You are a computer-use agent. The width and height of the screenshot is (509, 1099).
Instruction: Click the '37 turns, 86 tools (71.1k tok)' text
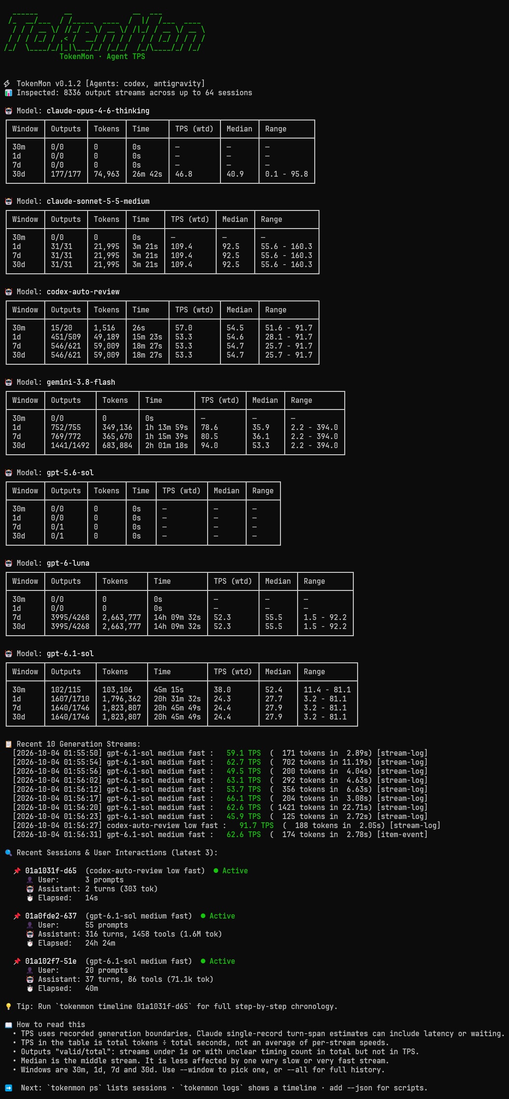(x=150, y=979)
